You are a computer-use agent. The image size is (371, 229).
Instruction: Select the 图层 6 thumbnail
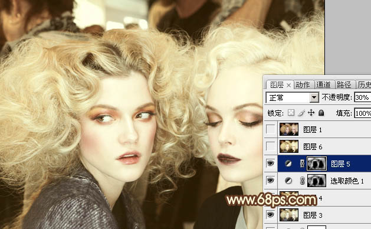[x=289, y=146]
